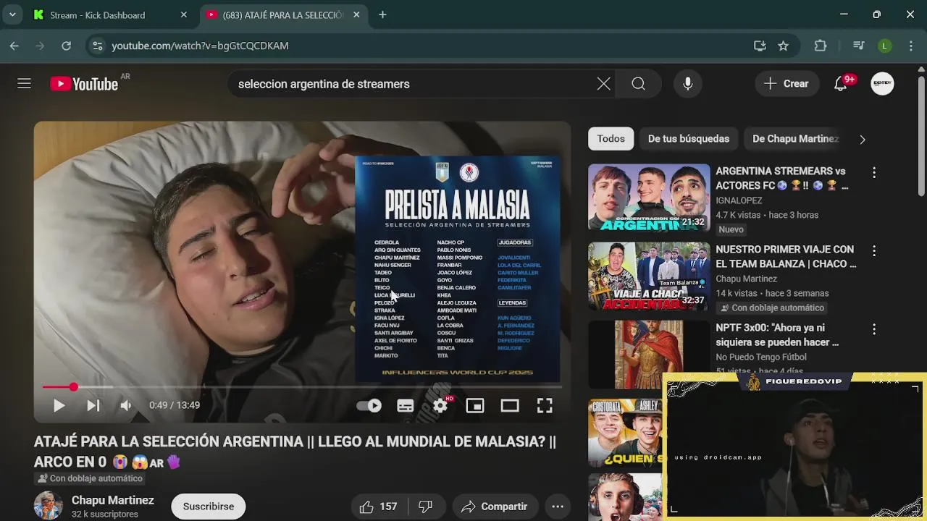Open the Chapu Martinez channel link
Viewport: 927px width, 521px height.
[113, 500]
